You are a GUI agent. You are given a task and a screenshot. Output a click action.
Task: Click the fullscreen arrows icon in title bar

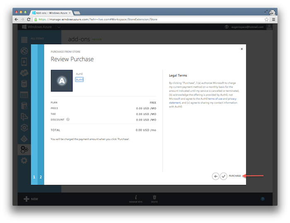[x=266, y=12]
